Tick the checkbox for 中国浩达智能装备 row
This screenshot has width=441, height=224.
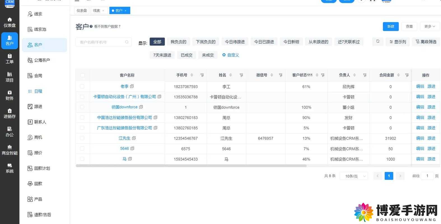coord(82,117)
